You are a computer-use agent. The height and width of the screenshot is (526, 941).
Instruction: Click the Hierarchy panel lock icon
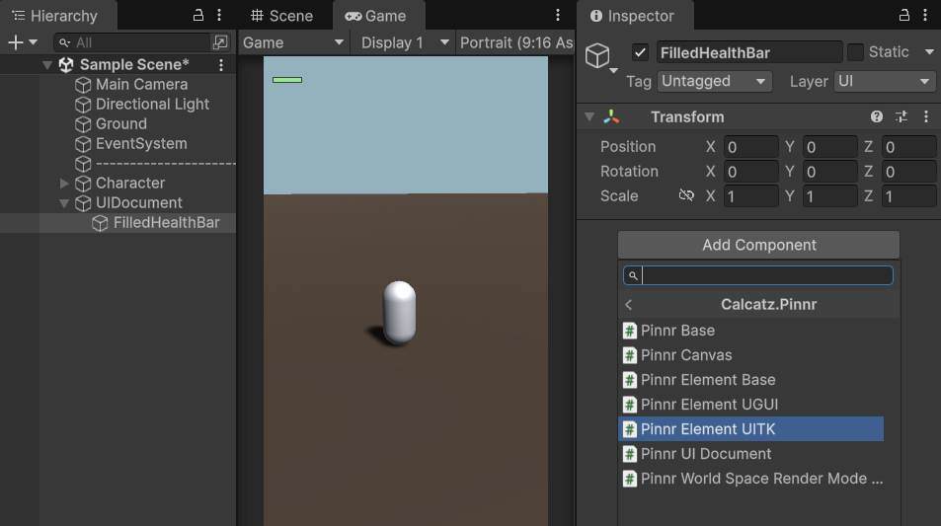pyautogui.click(x=198, y=16)
